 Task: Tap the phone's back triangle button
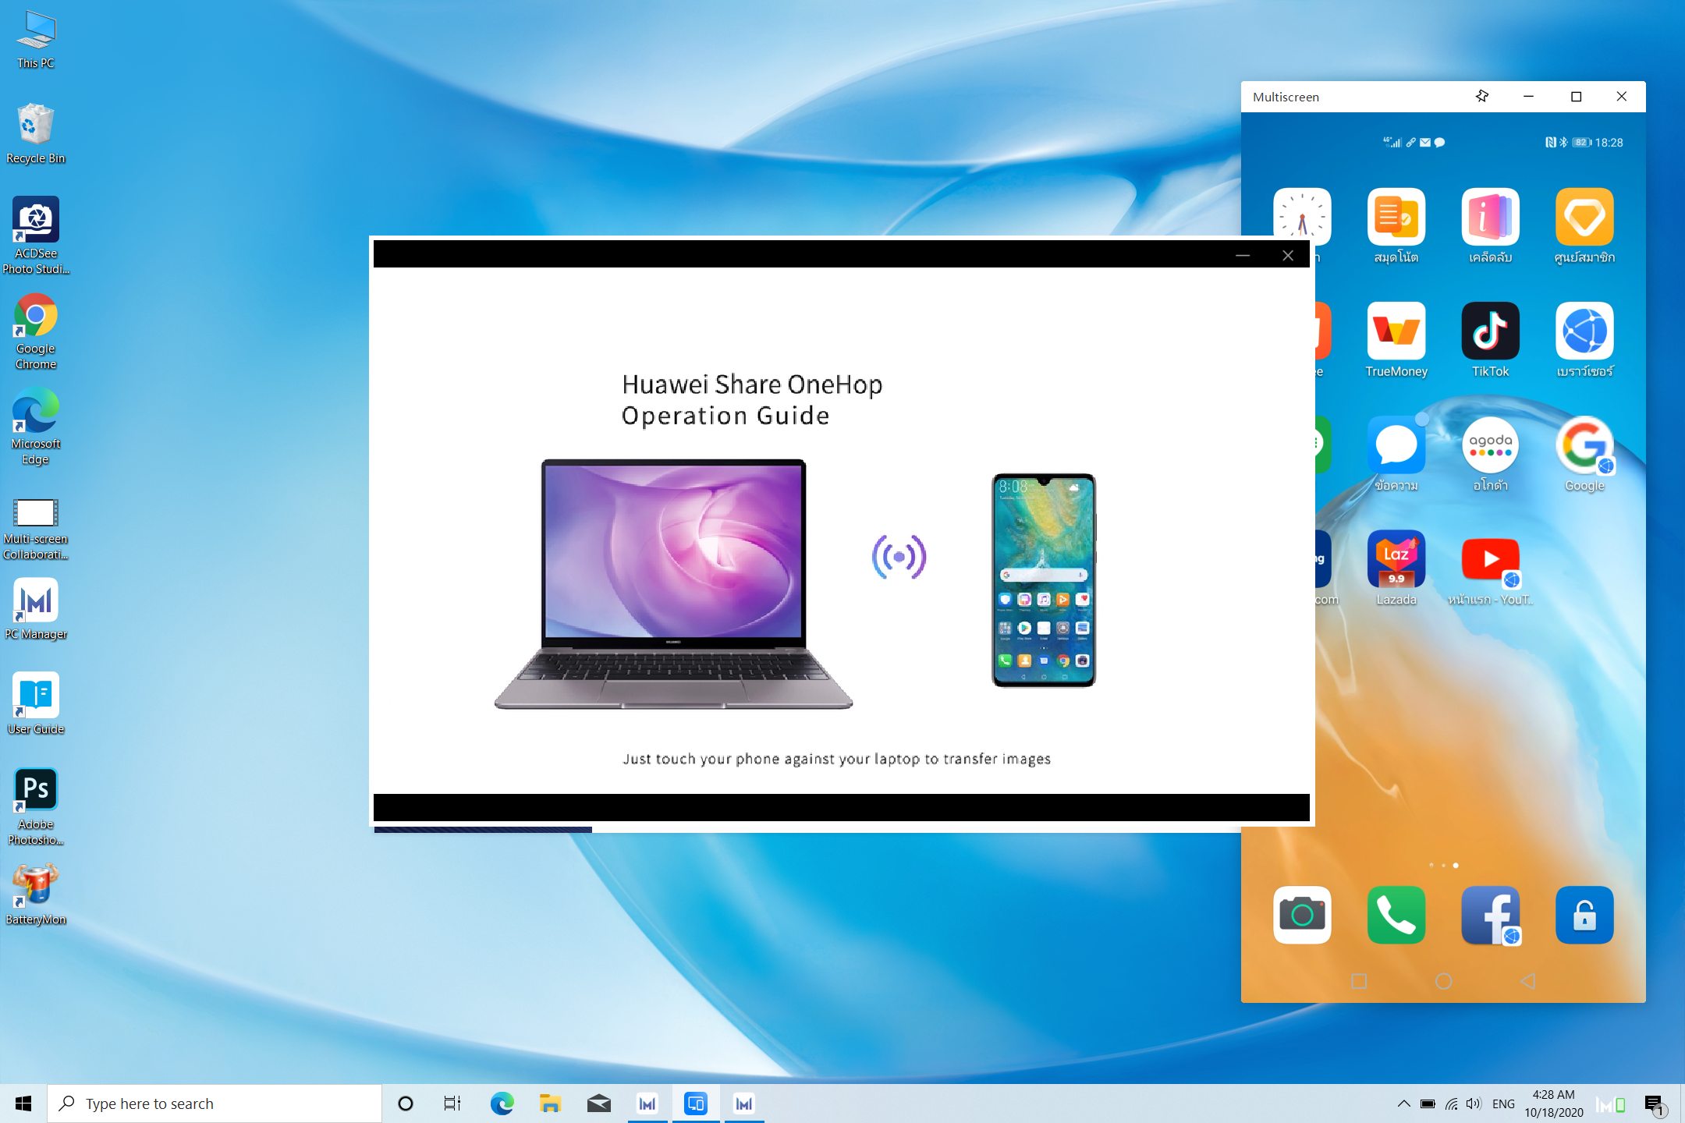pyautogui.click(x=1528, y=981)
